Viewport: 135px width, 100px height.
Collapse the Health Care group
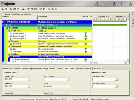7,31
